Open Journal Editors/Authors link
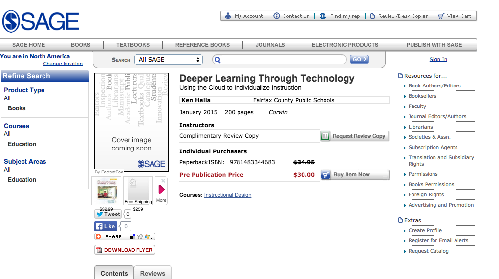499x279 pixels. click(437, 116)
